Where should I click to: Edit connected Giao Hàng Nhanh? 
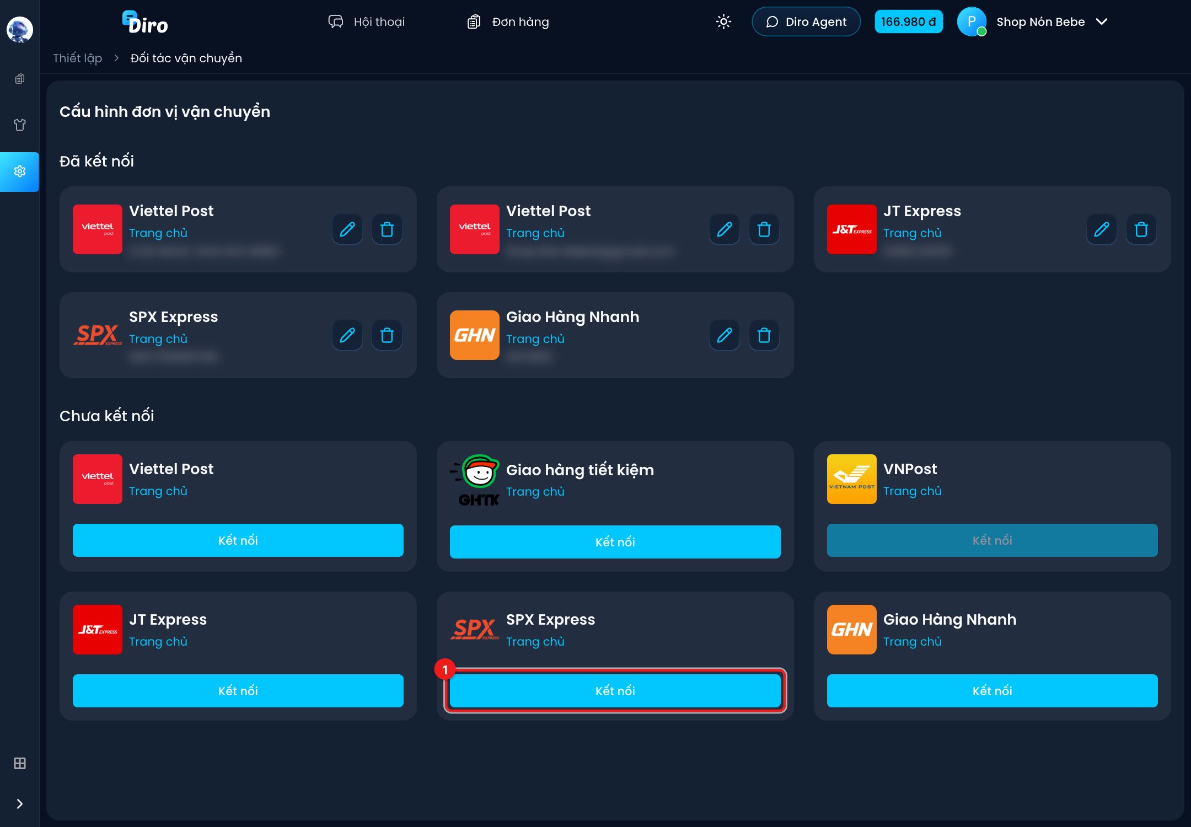pos(725,335)
